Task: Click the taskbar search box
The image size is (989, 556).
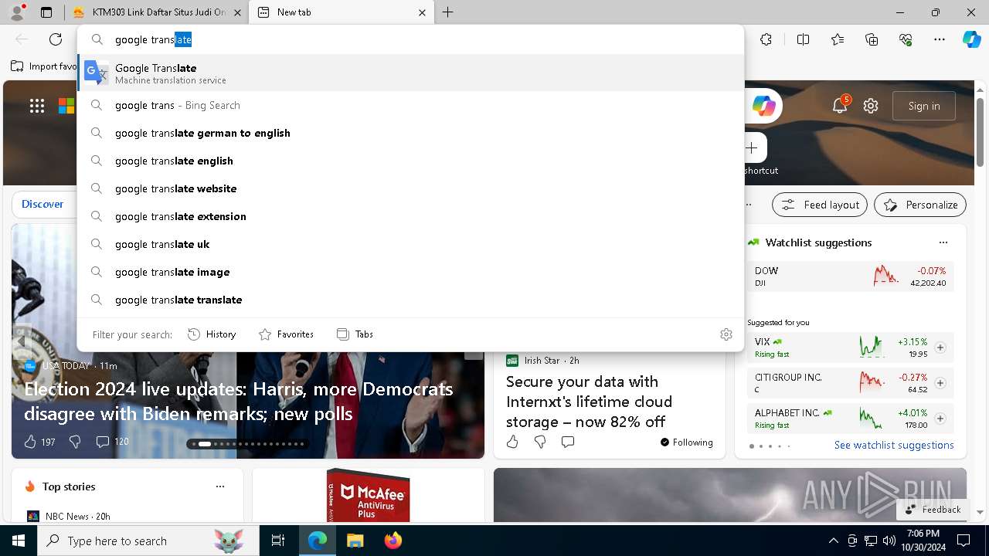Action: (x=148, y=541)
